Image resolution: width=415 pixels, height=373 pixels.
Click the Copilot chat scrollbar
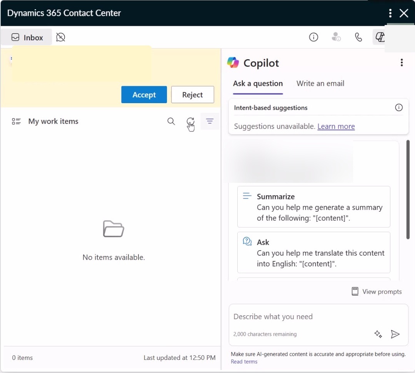tap(408, 189)
